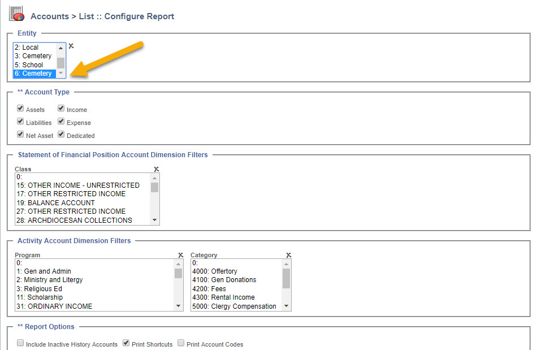The height and width of the screenshot is (350, 537).
Task: Click the 'Accounts > List :: Configure Report' heading
Action: click(102, 16)
